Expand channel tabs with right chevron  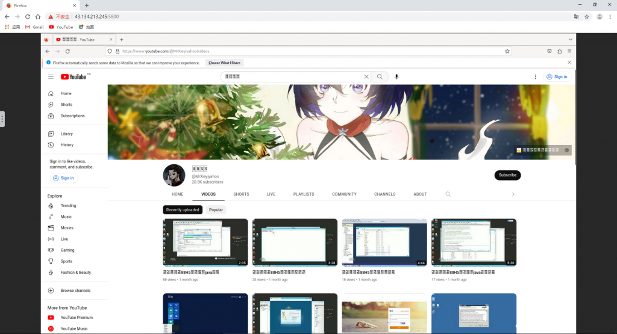click(513, 194)
